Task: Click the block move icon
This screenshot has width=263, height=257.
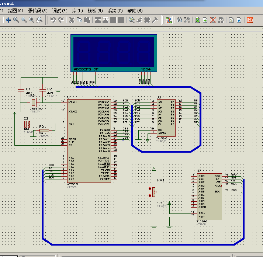Action: (x=105, y=20)
